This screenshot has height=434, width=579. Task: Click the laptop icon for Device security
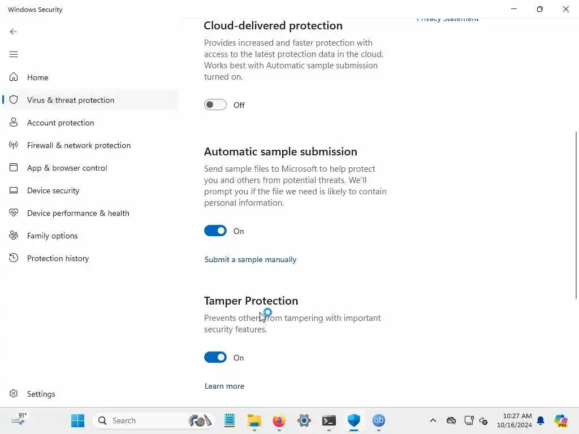14,190
